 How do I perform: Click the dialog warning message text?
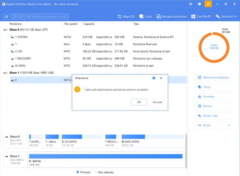(x=116, y=89)
